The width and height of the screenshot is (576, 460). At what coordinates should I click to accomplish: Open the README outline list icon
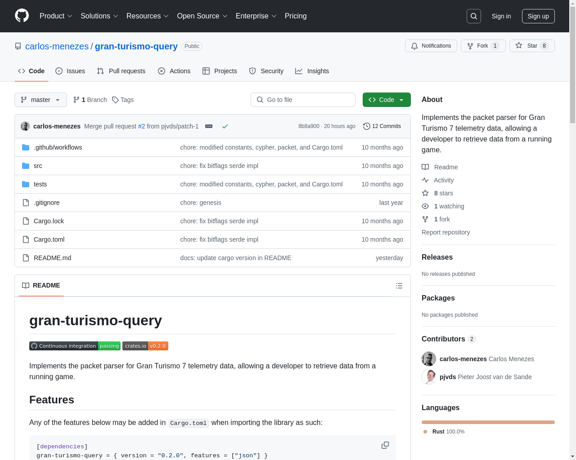399,286
